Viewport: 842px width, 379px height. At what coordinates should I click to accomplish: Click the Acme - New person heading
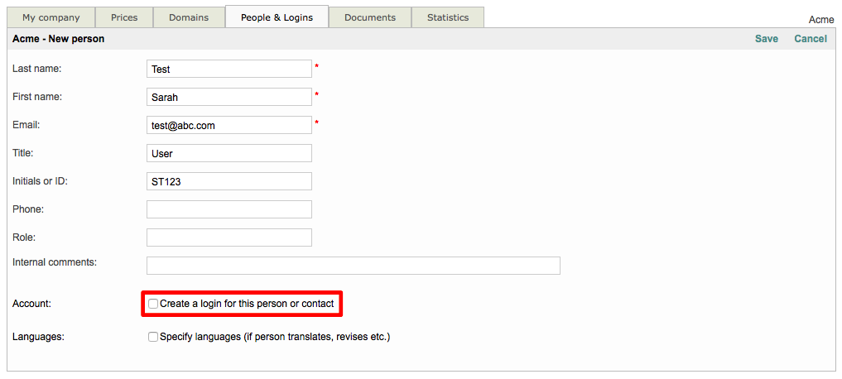(x=59, y=39)
